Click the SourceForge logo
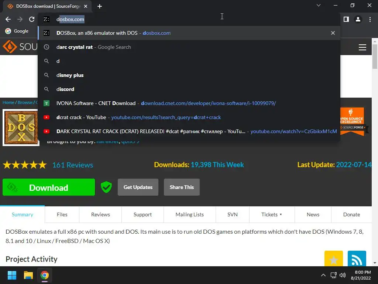Image resolution: width=378 pixels, height=284 pixels. coord(20,46)
